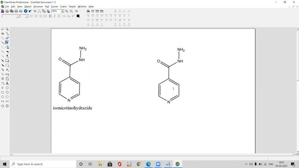Select the Solid Bond tool
The image size is (299, 168).
3,38
